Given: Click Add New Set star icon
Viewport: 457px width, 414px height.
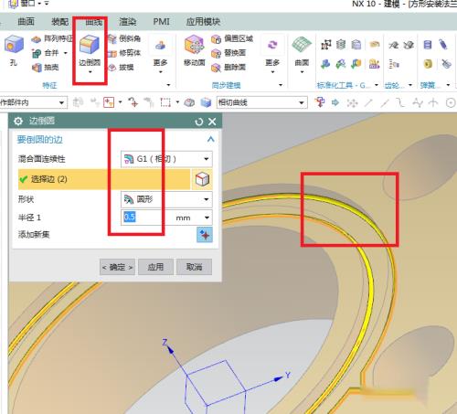Looking at the screenshot, I should pos(205,235).
